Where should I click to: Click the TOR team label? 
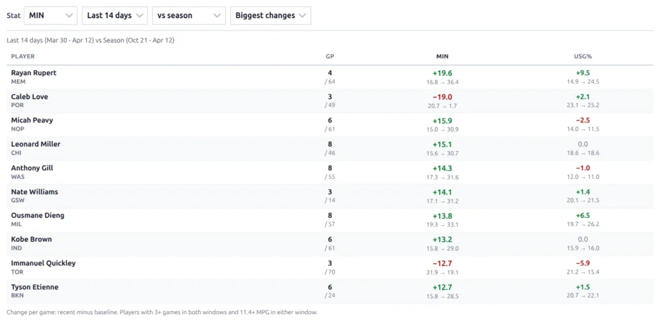(17, 272)
